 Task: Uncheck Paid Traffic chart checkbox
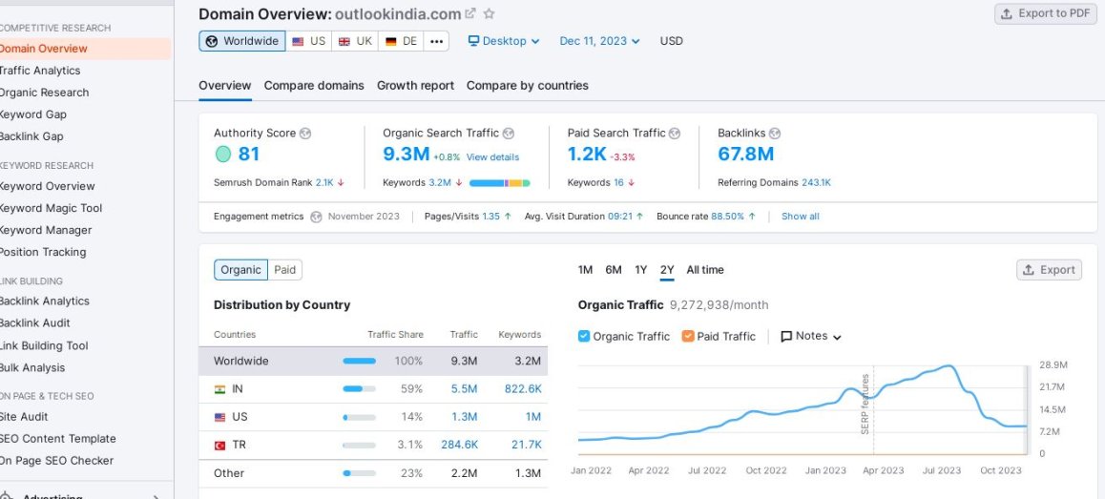click(x=688, y=336)
